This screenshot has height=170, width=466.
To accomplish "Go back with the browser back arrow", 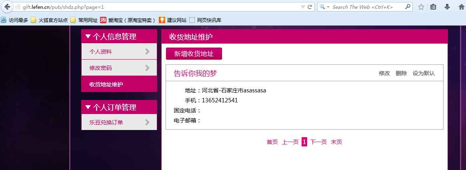I will [x=7, y=7].
